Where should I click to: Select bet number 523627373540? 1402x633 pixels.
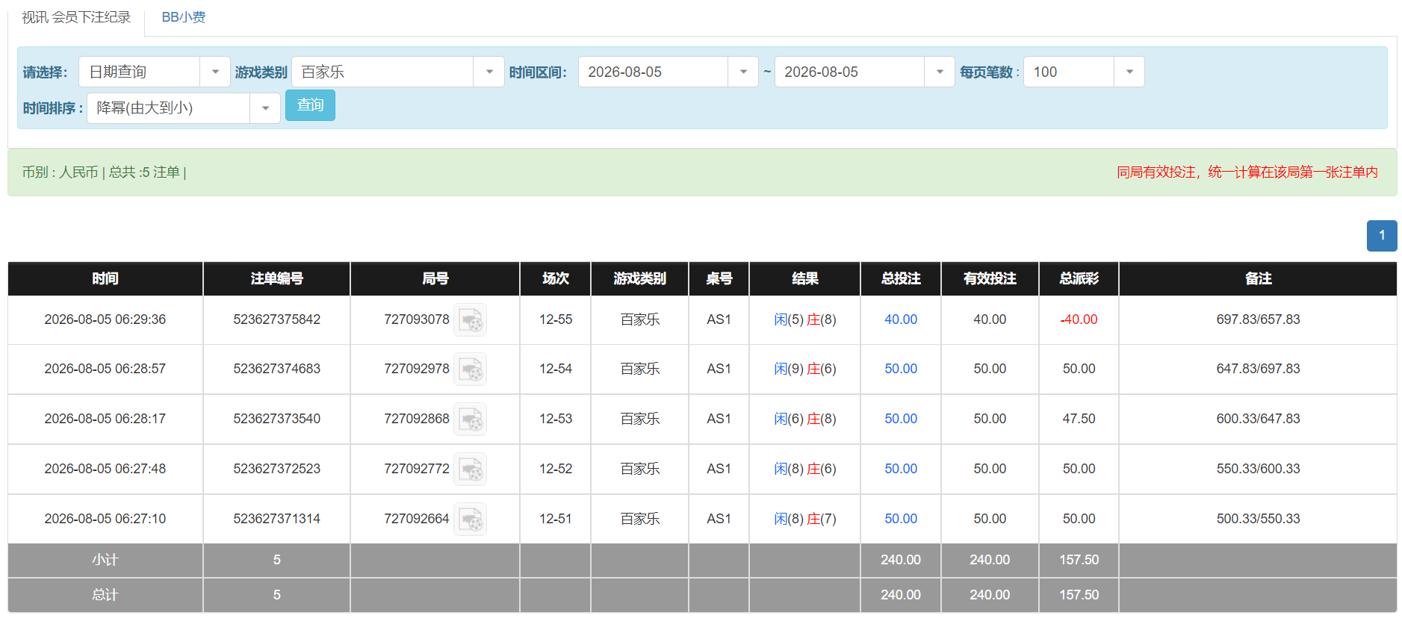276,419
